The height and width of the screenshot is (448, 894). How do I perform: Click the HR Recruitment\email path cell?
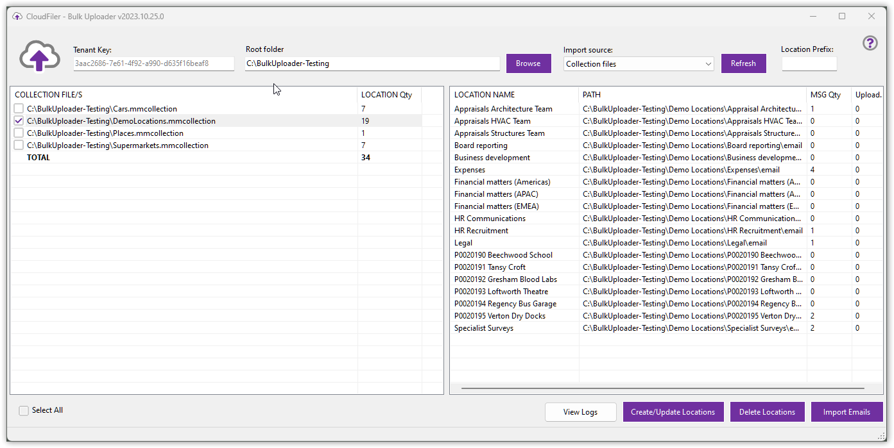click(692, 231)
